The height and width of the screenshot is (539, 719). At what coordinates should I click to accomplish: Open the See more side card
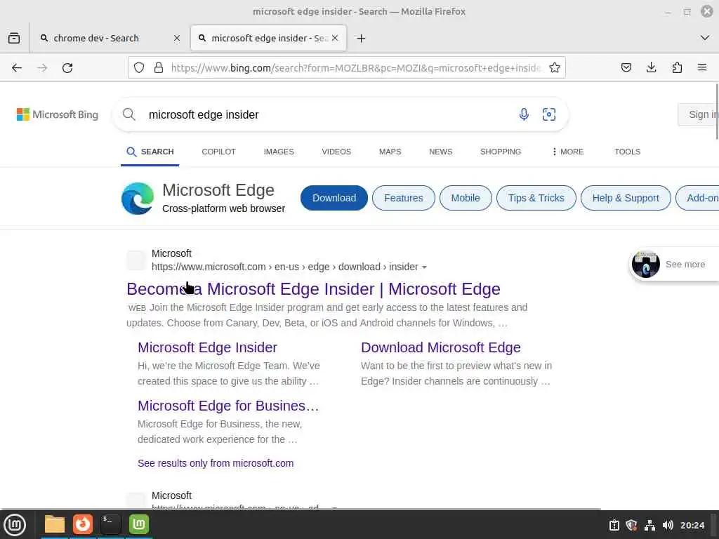(x=674, y=265)
